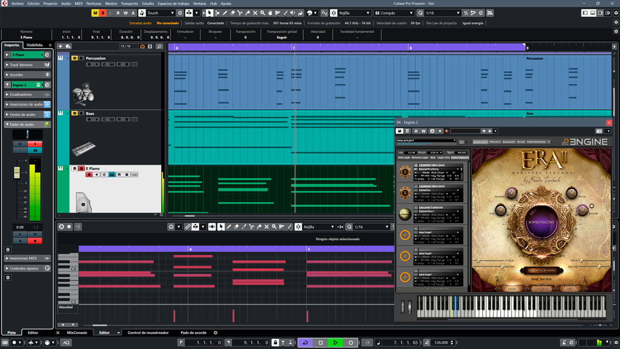Toggle global Solo S button in top toolbar
This screenshot has height=349, width=620.
[103, 13]
